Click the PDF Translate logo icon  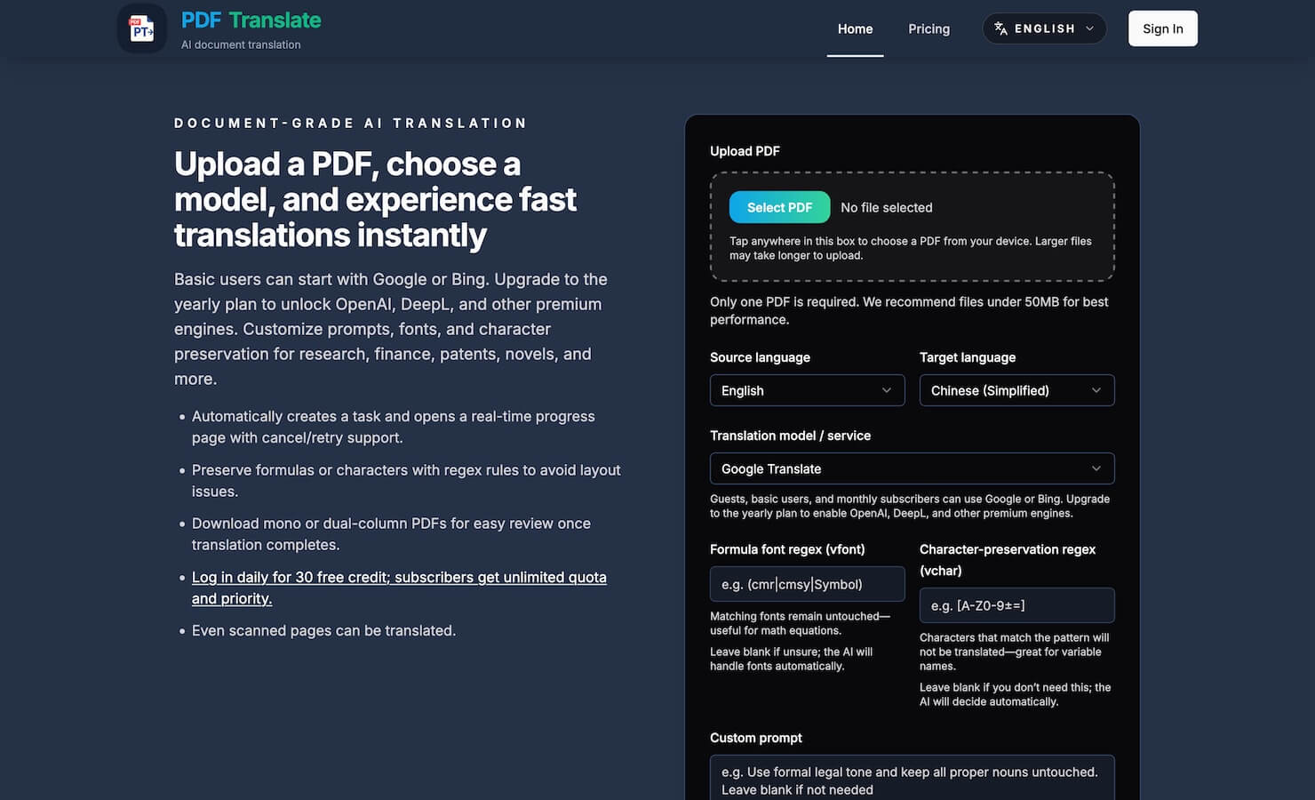click(141, 28)
